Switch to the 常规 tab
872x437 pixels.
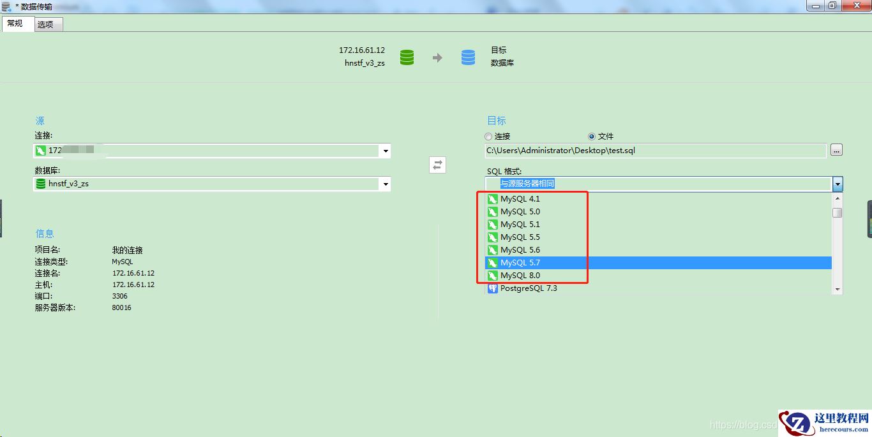17,24
